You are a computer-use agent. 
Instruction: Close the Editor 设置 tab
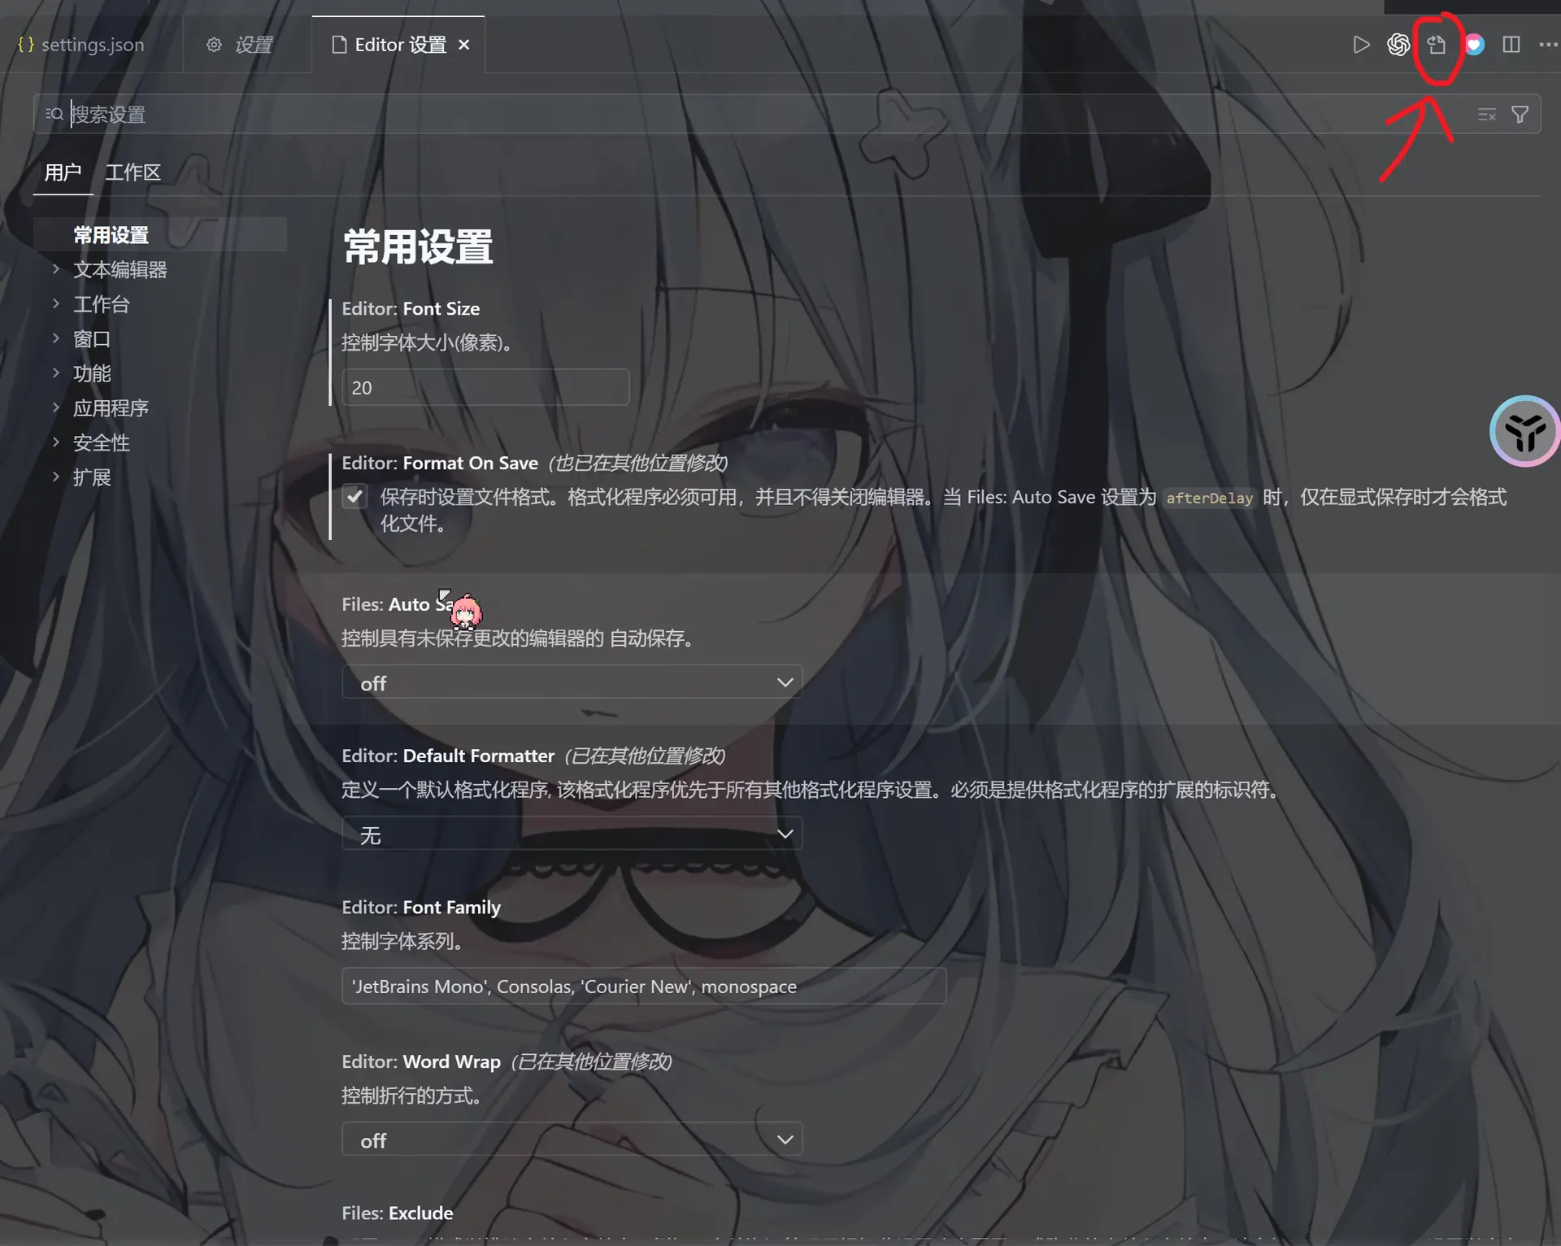click(x=464, y=45)
